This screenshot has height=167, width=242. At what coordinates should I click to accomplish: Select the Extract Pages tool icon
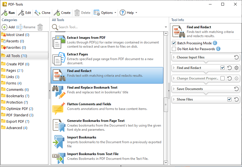click(59, 59)
